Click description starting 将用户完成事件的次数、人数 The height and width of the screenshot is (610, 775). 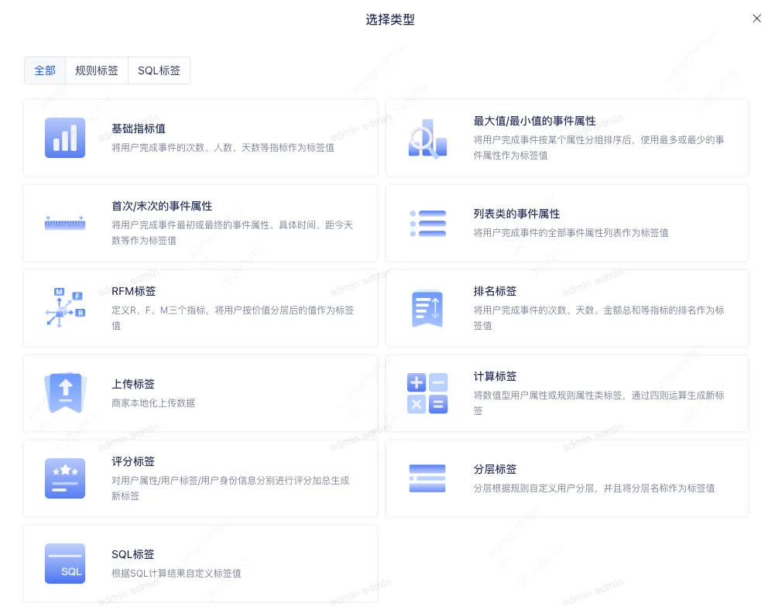223,148
